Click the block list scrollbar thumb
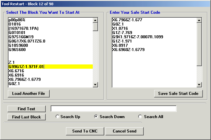 click(x=95, y=27)
